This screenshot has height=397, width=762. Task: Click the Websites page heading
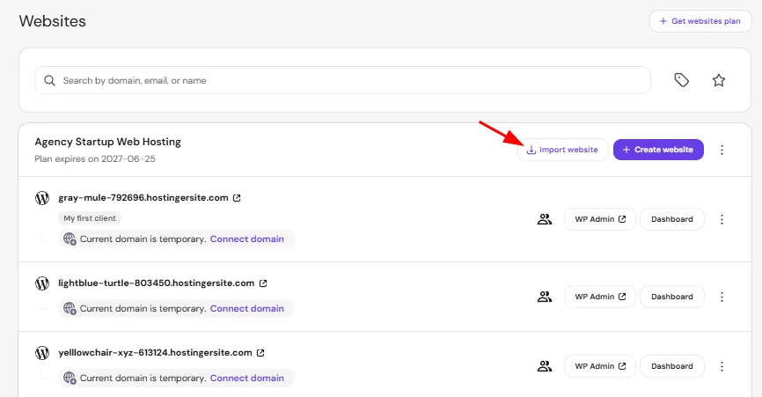coord(53,21)
